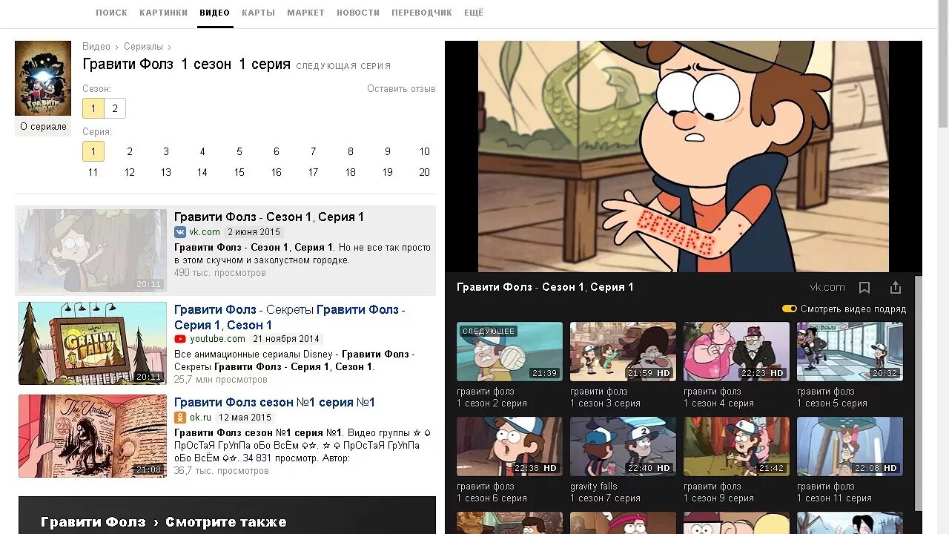Select episode 8 in series list
Image resolution: width=949 pixels, height=534 pixels.
tap(351, 151)
